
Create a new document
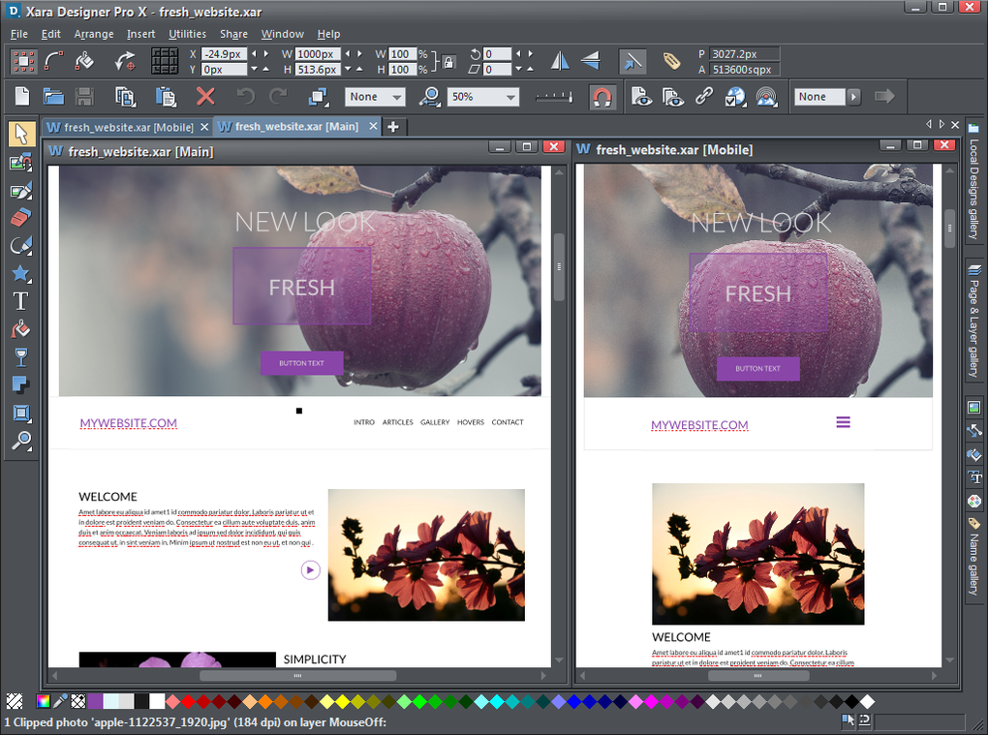pyautogui.click(x=22, y=97)
